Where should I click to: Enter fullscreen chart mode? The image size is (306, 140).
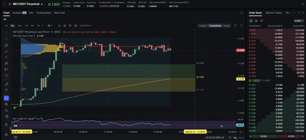[241, 26]
